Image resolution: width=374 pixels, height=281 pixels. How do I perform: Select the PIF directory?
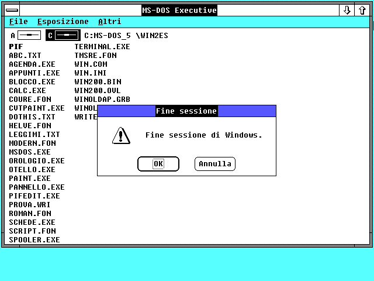[x=16, y=47]
